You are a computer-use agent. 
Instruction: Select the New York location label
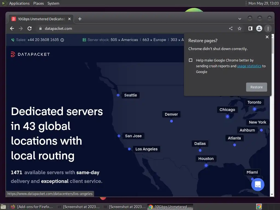coord(258,122)
